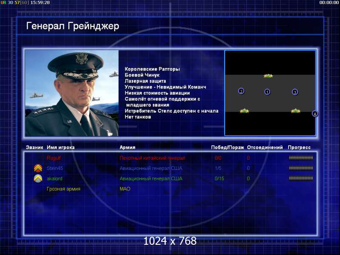This screenshot has height=255, width=340.
Task: Click Ragulf's loading progress bar
Action: tap(301, 158)
